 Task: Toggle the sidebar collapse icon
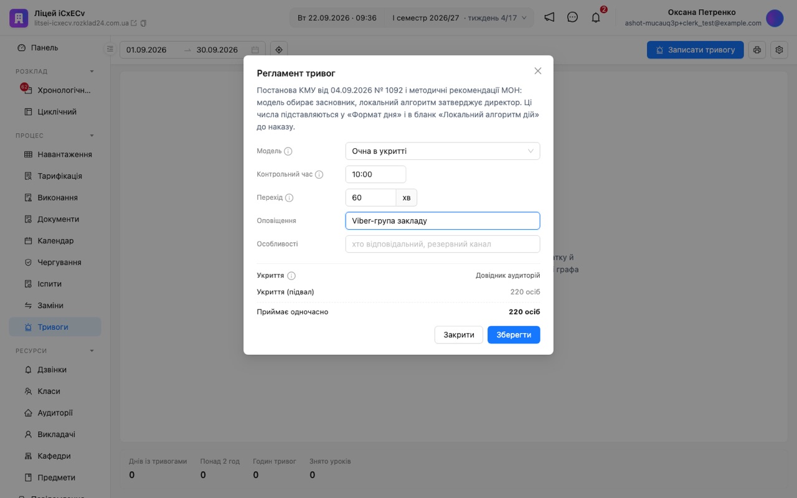point(110,49)
